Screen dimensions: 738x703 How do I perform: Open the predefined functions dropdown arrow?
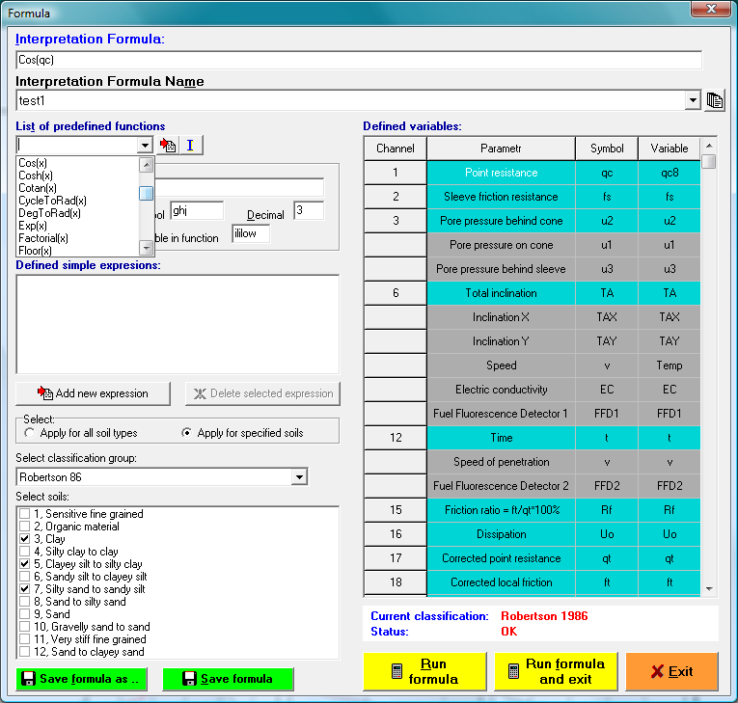tap(145, 145)
